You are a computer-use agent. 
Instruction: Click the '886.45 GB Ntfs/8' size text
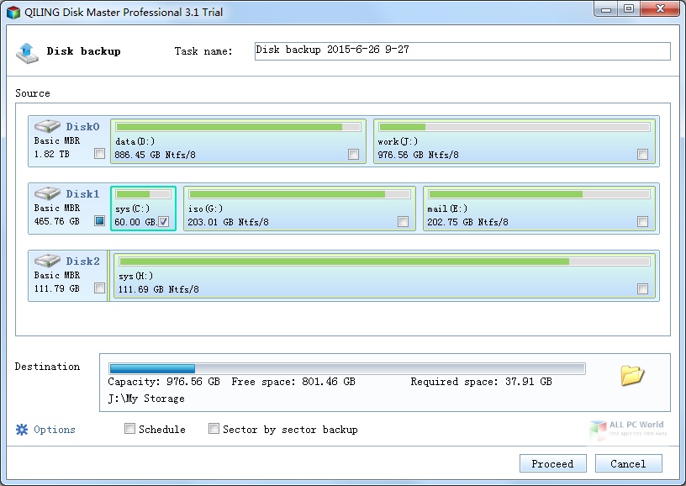click(x=155, y=155)
